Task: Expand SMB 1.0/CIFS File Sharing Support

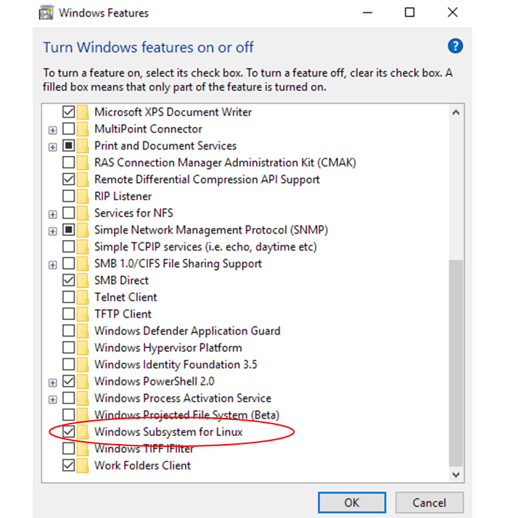Action: pyautogui.click(x=52, y=265)
